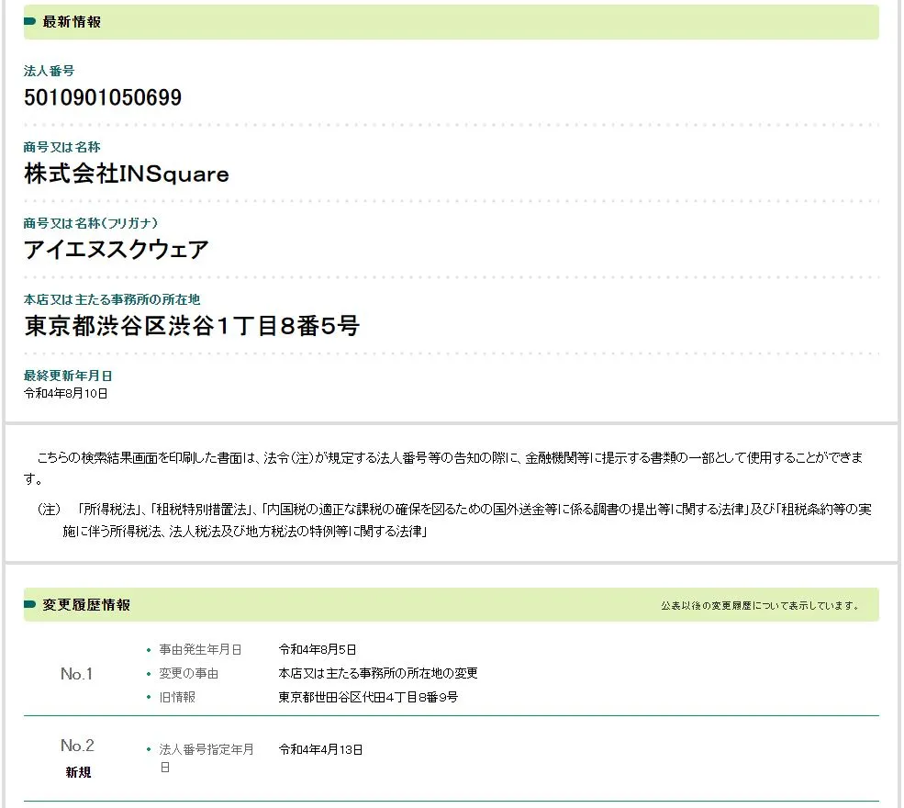Click the 商号又は名称 label
This screenshot has width=904, height=808.
61,147
